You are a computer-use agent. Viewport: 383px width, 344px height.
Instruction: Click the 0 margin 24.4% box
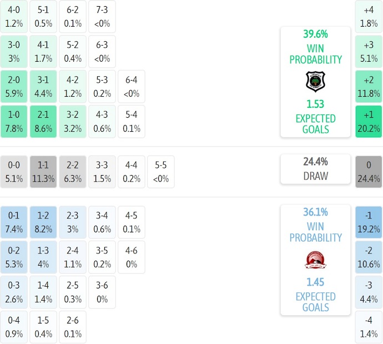click(x=369, y=172)
